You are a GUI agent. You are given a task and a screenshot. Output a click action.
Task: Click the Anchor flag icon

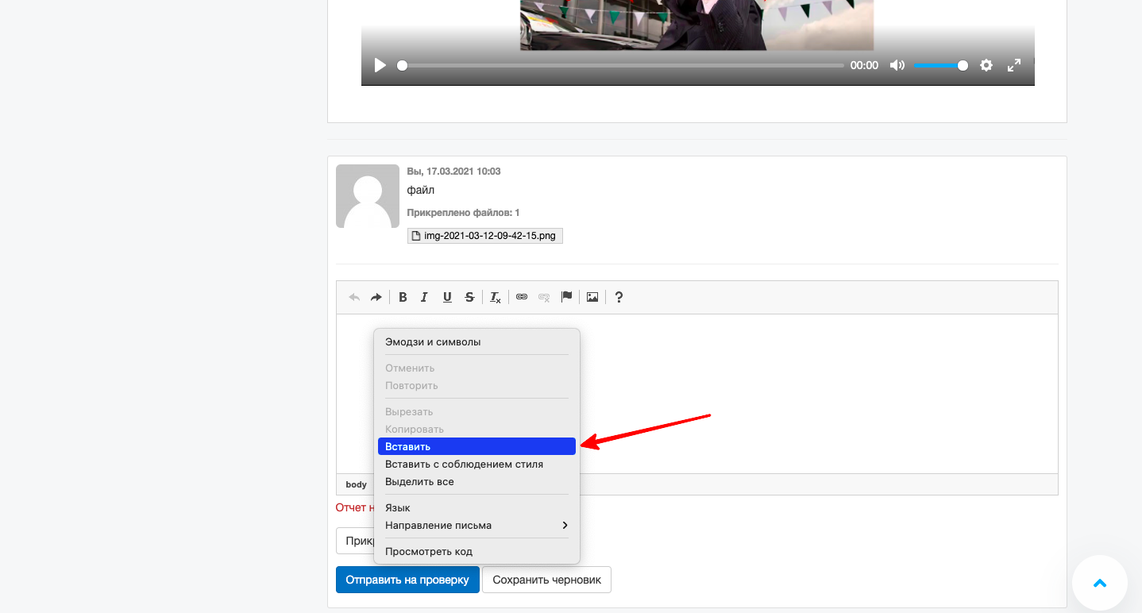coord(566,297)
